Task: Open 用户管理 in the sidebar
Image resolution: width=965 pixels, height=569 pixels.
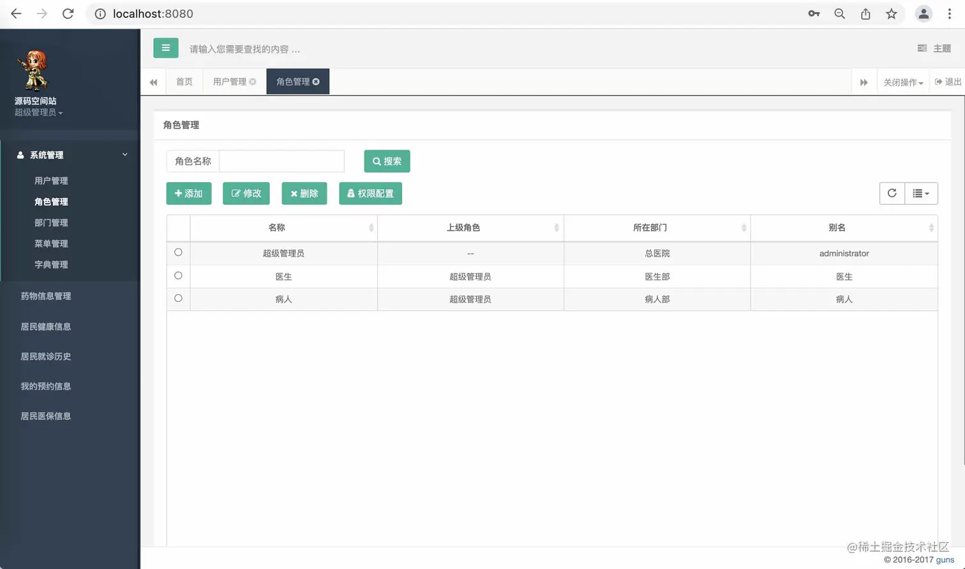Action: tap(51, 180)
